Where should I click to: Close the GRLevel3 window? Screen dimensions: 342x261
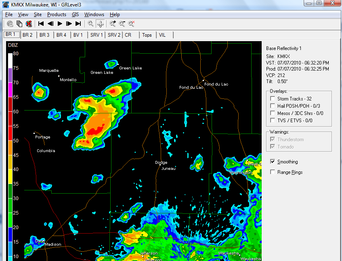click(332, 3)
